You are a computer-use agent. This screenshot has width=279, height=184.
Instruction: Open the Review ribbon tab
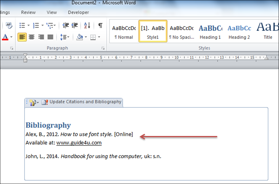[x=28, y=12]
